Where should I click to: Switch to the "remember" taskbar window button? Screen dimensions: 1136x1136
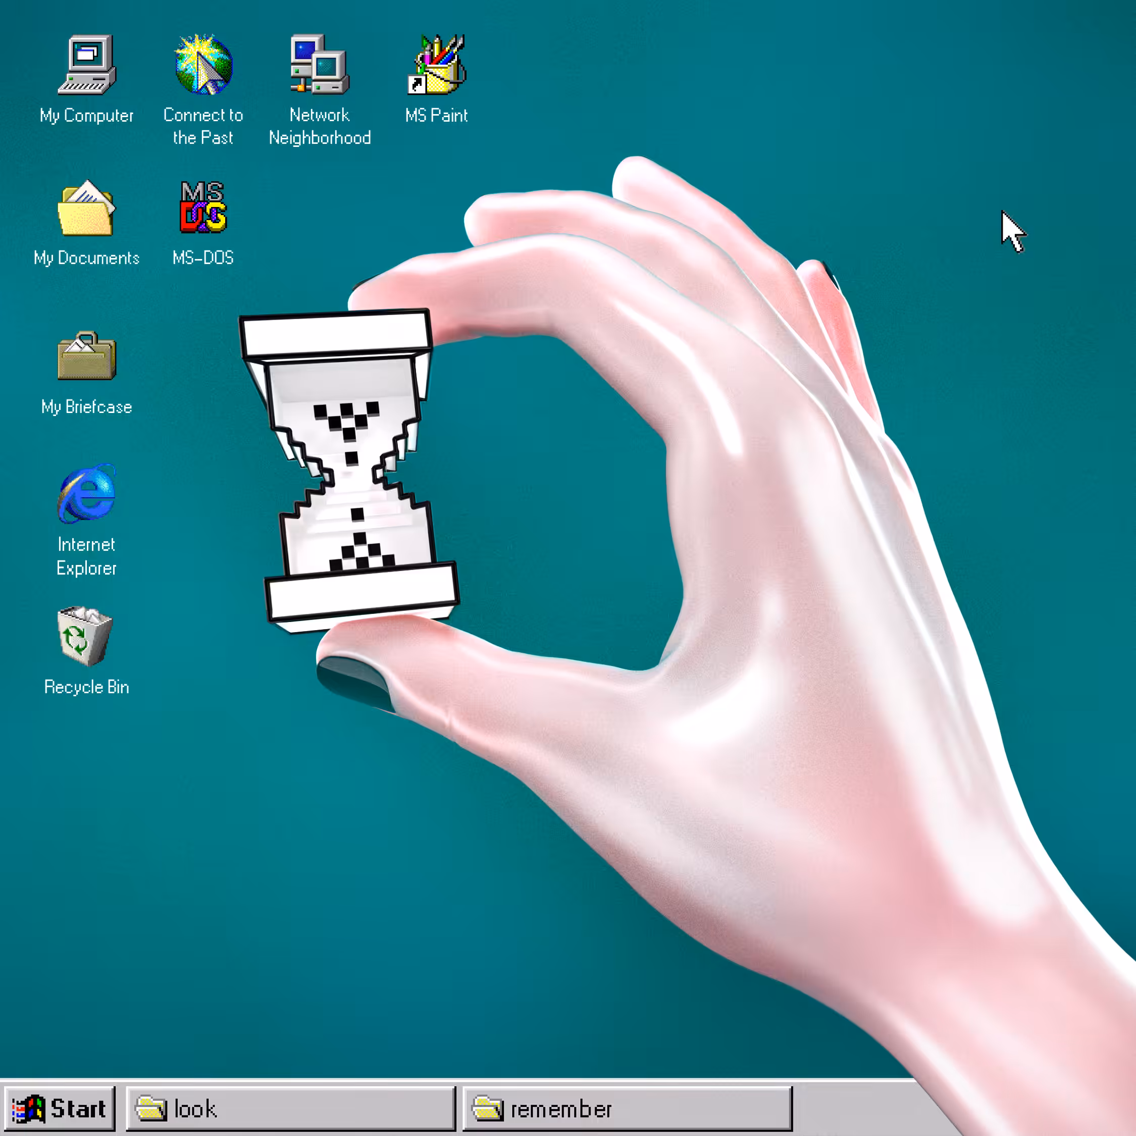[628, 1109]
